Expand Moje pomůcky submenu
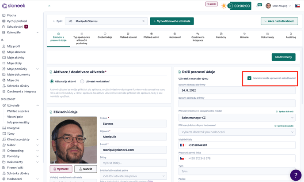 click(38, 69)
